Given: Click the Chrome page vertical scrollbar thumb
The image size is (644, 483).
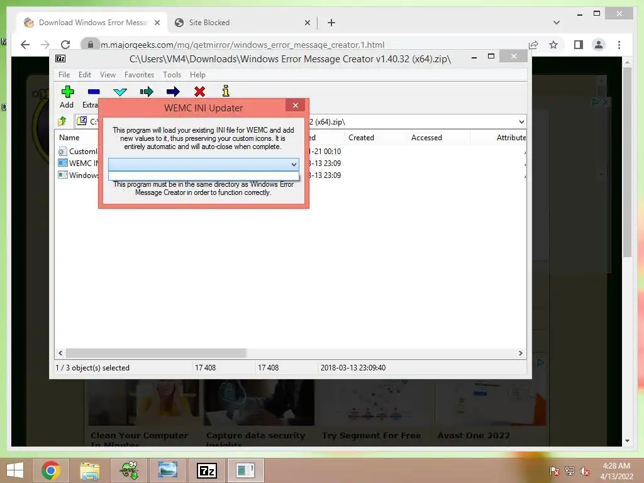Looking at the screenshot, I should (x=627, y=162).
